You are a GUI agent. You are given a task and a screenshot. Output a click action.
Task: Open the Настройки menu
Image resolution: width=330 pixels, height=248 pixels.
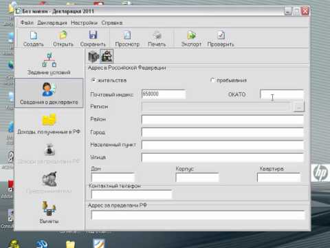(x=84, y=23)
